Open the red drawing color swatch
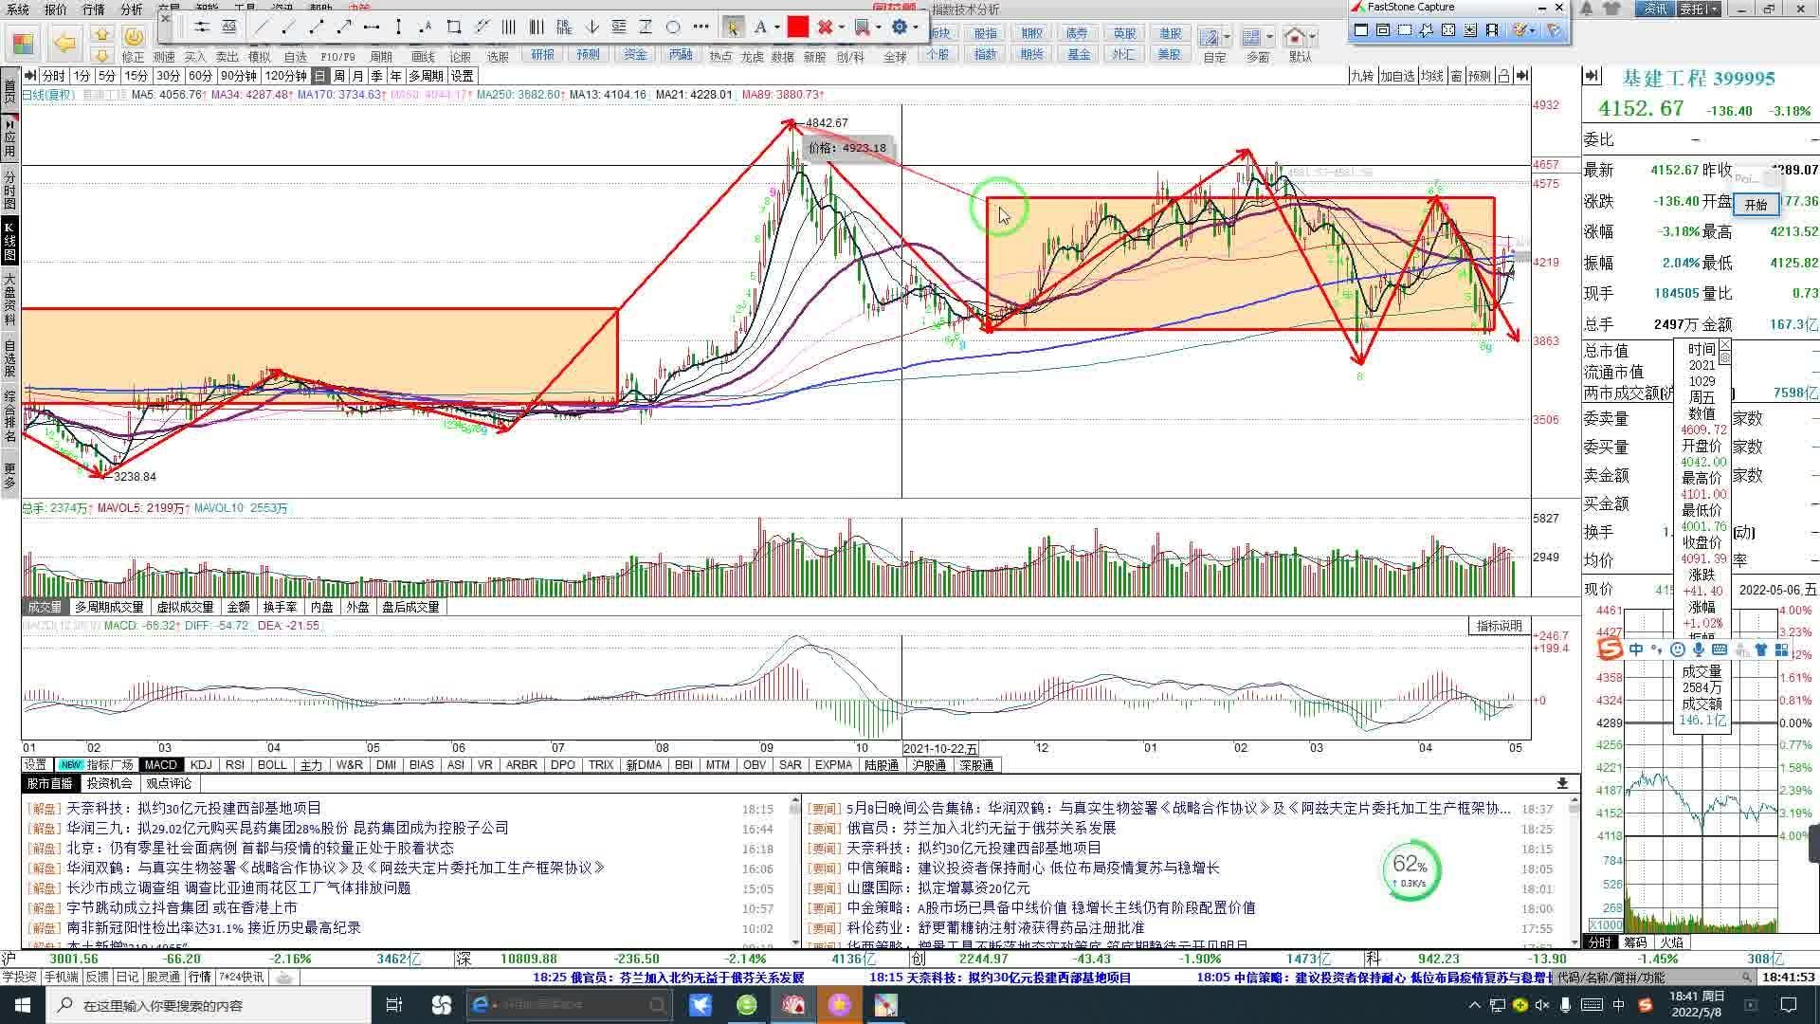Image resolution: width=1820 pixels, height=1024 pixels. [797, 27]
